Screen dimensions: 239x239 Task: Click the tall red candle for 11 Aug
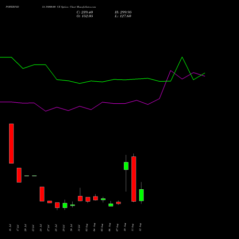click(x=134, y=179)
